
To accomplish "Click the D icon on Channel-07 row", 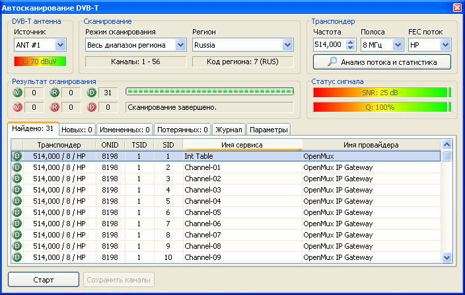I will tap(17, 235).
